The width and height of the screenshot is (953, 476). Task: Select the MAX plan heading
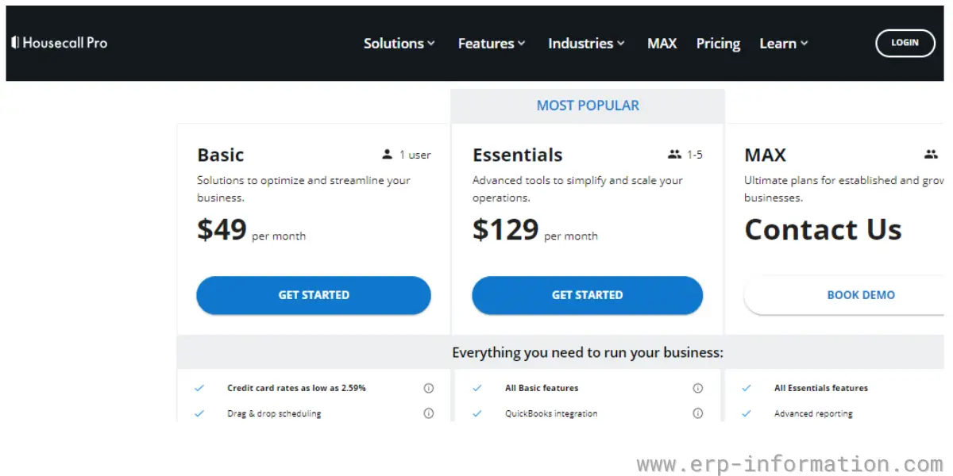click(x=766, y=155)
